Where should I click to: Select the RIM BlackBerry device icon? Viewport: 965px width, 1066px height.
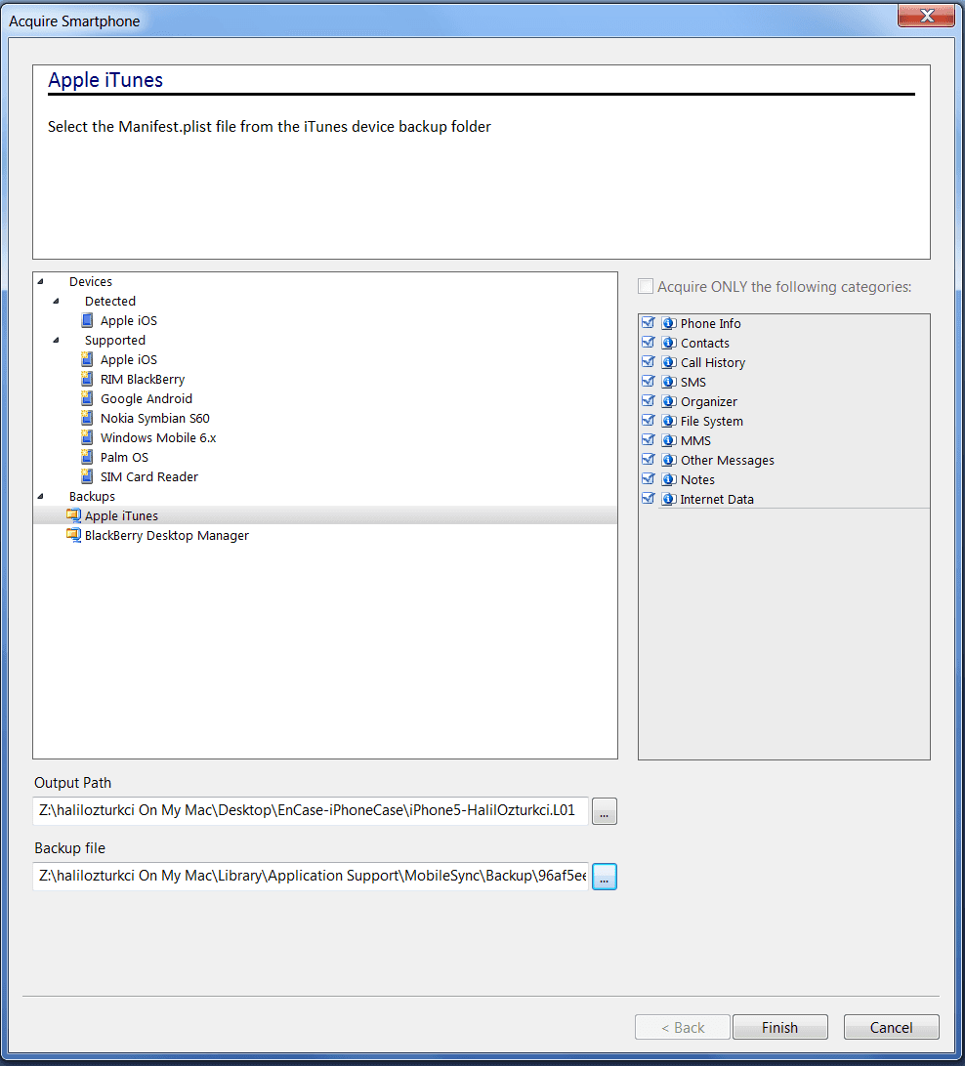click(x=89, y=379)
